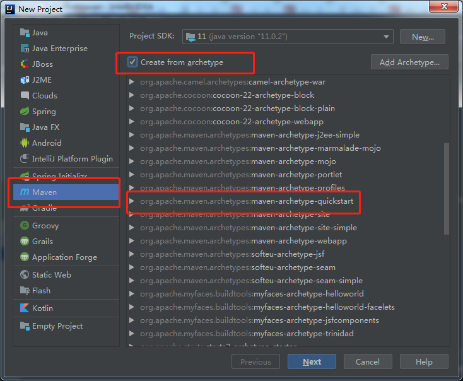Click the Static Web globe icon

click(25, 274)
